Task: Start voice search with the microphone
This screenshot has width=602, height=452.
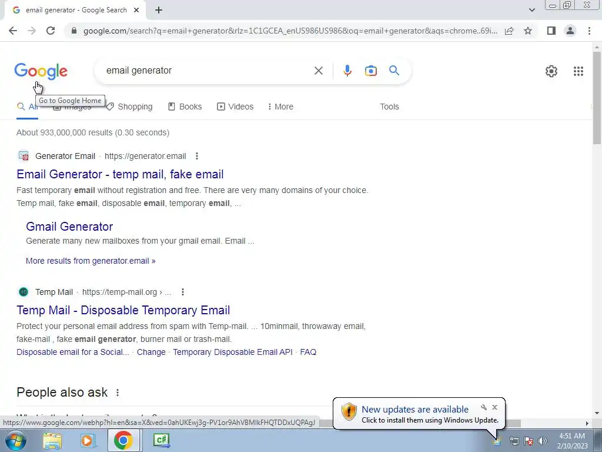Action: [x=347, y=71]
